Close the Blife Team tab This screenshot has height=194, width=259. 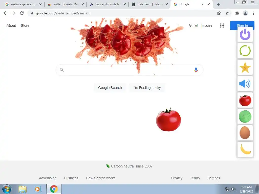pyautogui.click(x=167, y=5)
